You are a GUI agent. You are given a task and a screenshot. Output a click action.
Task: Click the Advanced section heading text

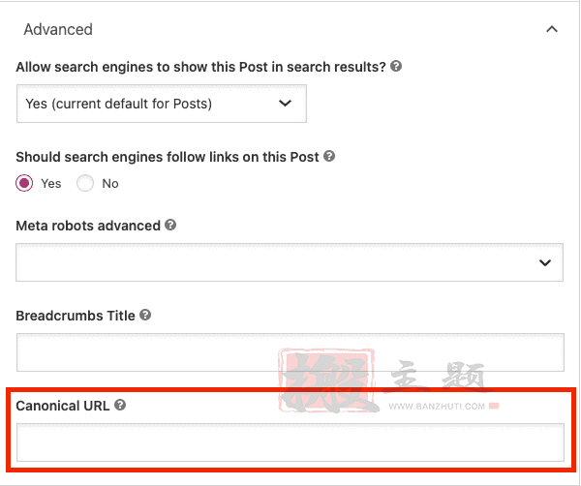click(58, 29)
